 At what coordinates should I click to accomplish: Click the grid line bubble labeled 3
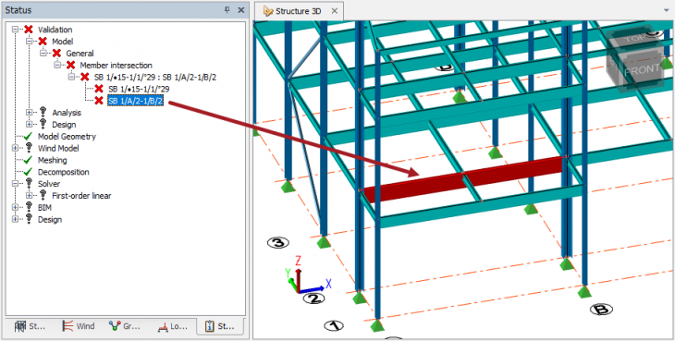(278, 243)
